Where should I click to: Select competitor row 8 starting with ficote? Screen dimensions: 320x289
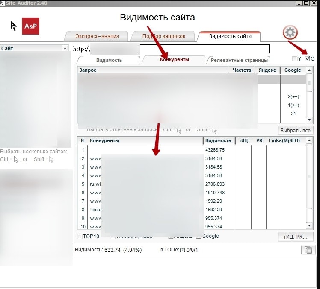[192, 210]
